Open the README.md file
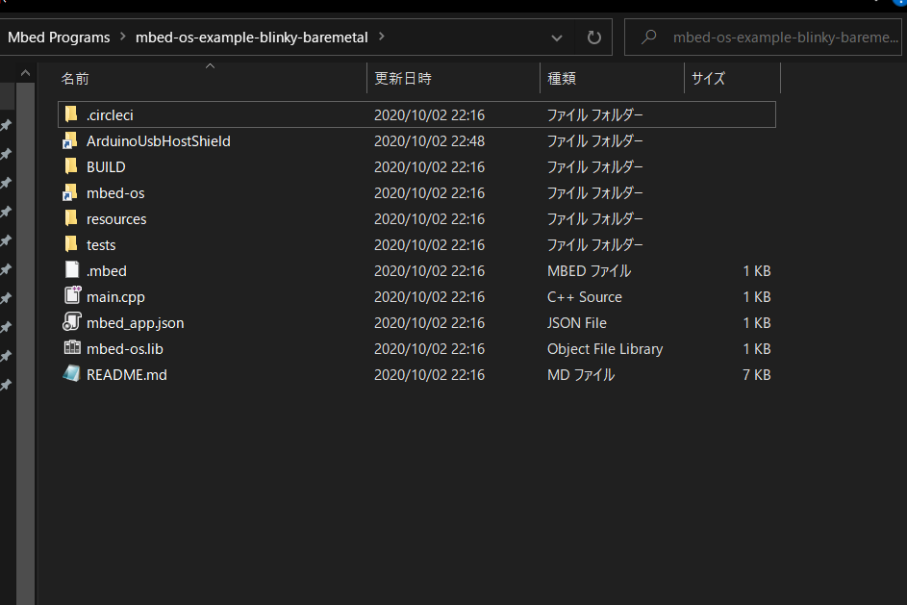 coord(123,374)
